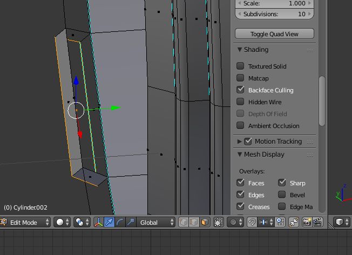Click the blue Z-axis manipulator arrow

point(76,80)
